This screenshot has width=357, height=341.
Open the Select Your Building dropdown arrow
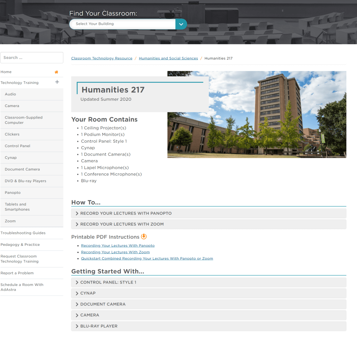(x=181, y=24)
